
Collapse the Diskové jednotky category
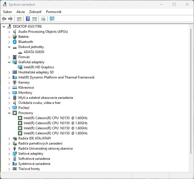point(9,47)
